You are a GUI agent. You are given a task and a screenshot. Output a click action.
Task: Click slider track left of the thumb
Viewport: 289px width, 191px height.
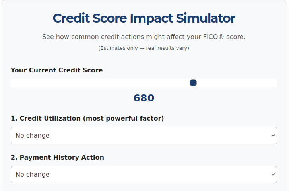99,83
